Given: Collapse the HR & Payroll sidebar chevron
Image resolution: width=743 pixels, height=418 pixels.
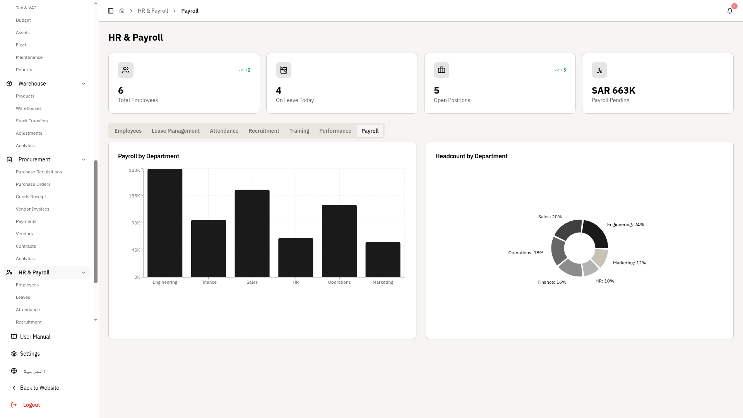Looking at the screenshot, I should pyautogui.click(x=84, y=272).
